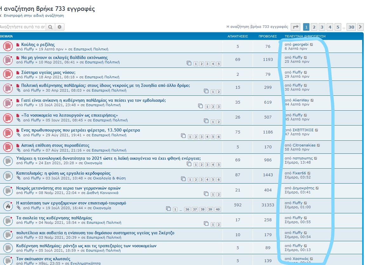Screen dimensions: 365x265
Task: Open page 6 of Ενας πρωθυπουργος topic
Action: pos(219,137)
